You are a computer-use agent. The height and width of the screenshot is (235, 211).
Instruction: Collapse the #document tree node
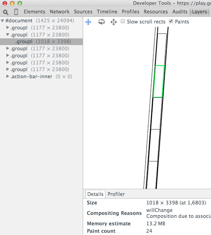[2, 21]
